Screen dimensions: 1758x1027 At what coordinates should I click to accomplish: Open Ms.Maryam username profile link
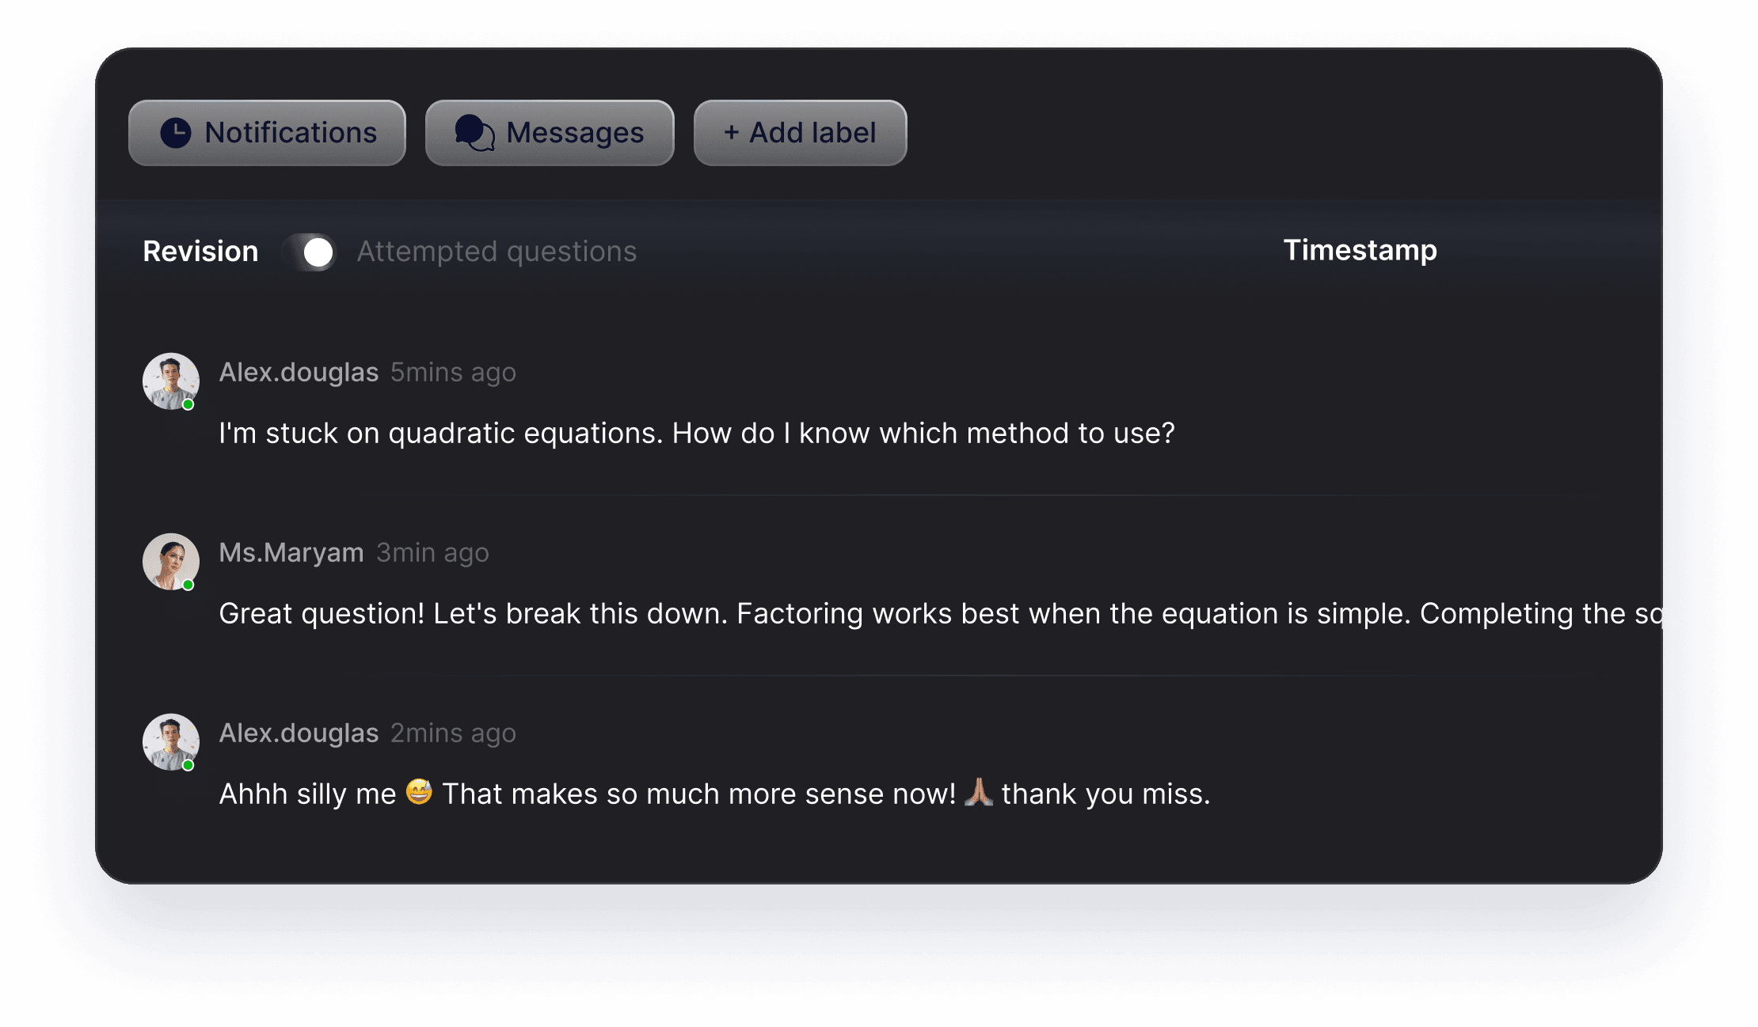click(x=291, y=552)
